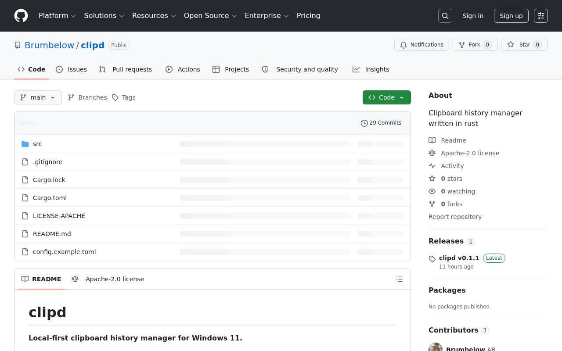
Task: Click the Cargo.lock file icon
Action: (x=25, y=180)
